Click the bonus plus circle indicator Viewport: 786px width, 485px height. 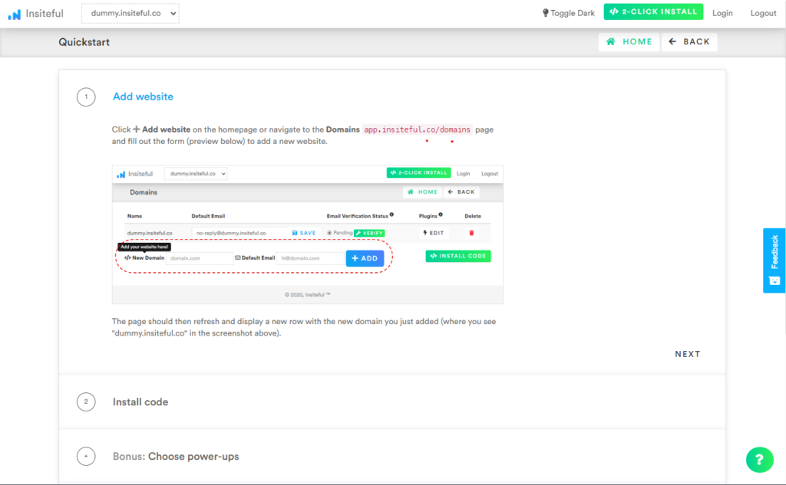click(86, 456)
